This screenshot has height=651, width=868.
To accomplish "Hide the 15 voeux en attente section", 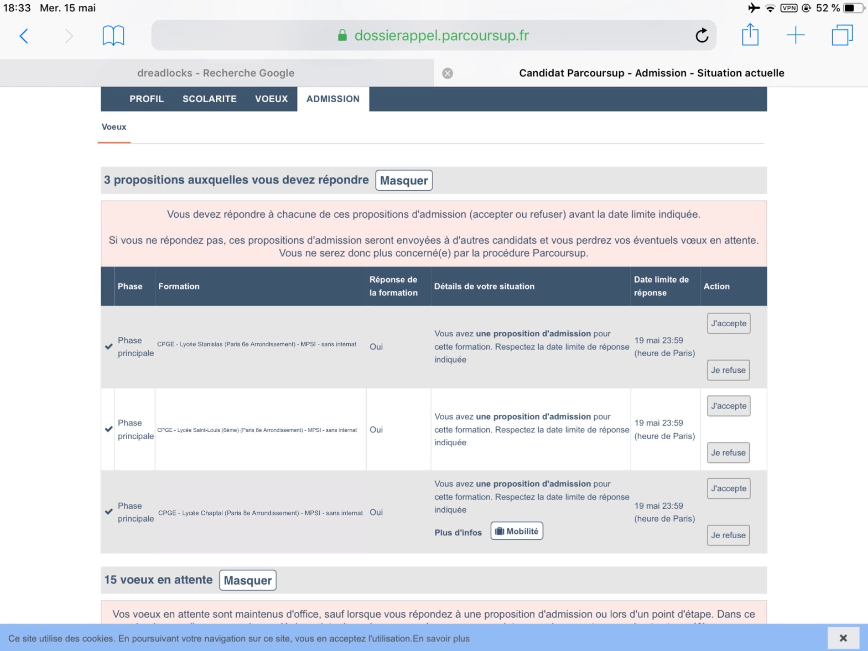I will [248, 580].
